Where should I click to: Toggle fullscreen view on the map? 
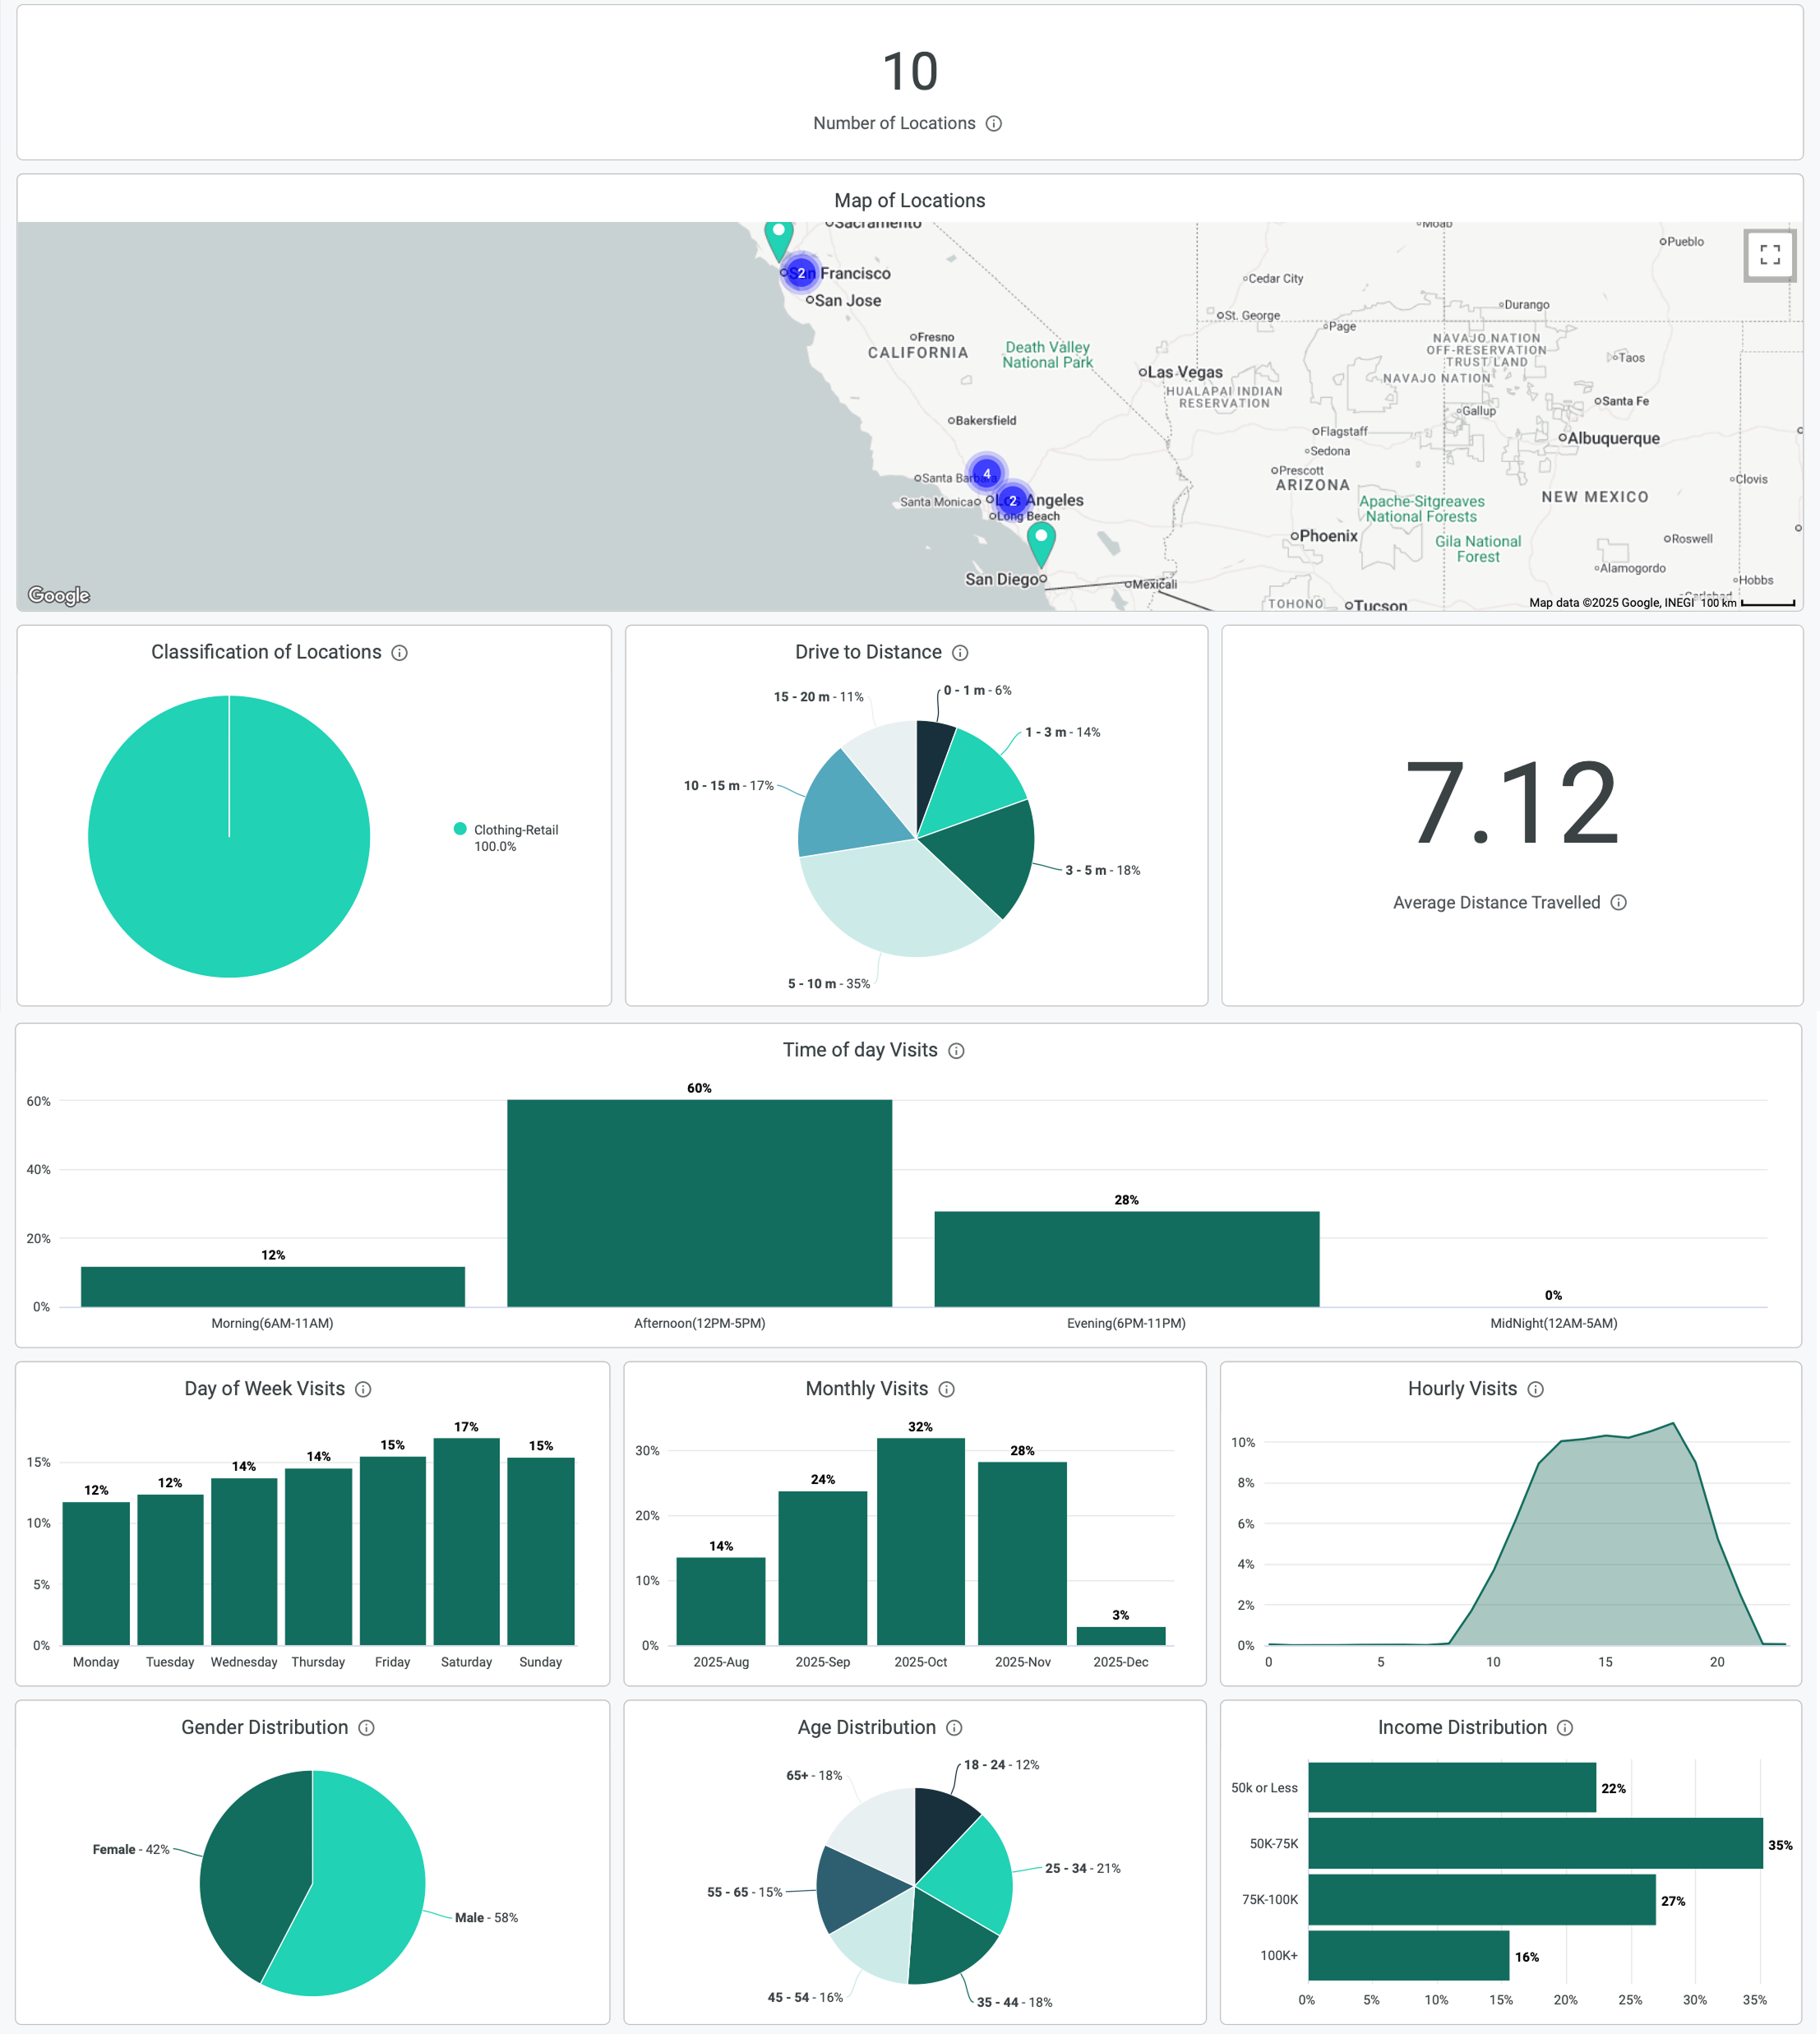(x=1769, y=254)
